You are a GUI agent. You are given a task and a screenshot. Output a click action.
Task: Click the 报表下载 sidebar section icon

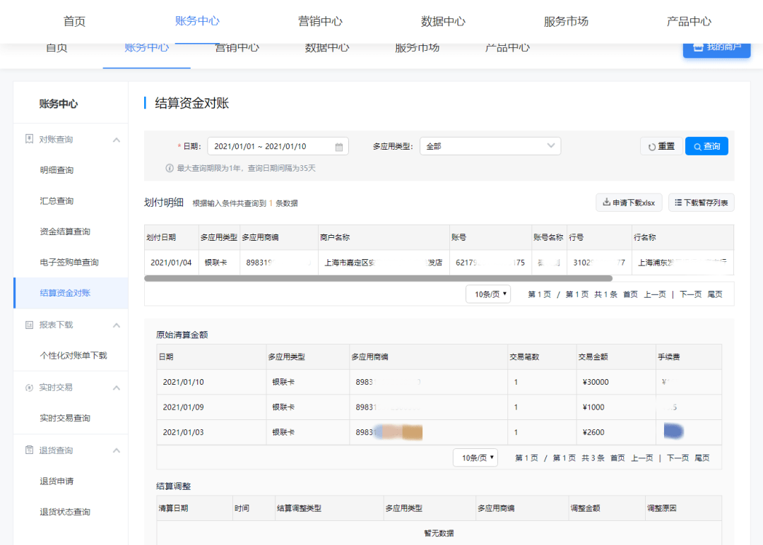tap(29, 325)
